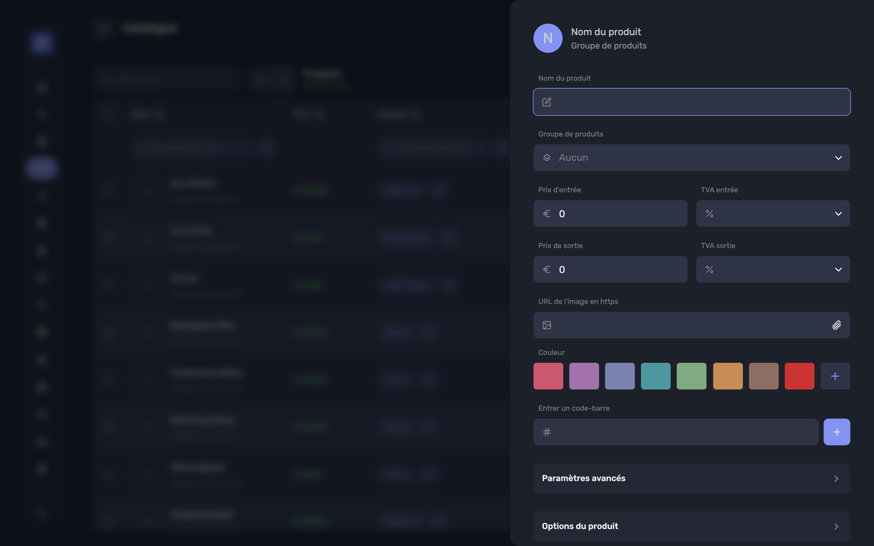Focus the code-barre input field
This screenshot has width=874, height=546.
[676, 432]
